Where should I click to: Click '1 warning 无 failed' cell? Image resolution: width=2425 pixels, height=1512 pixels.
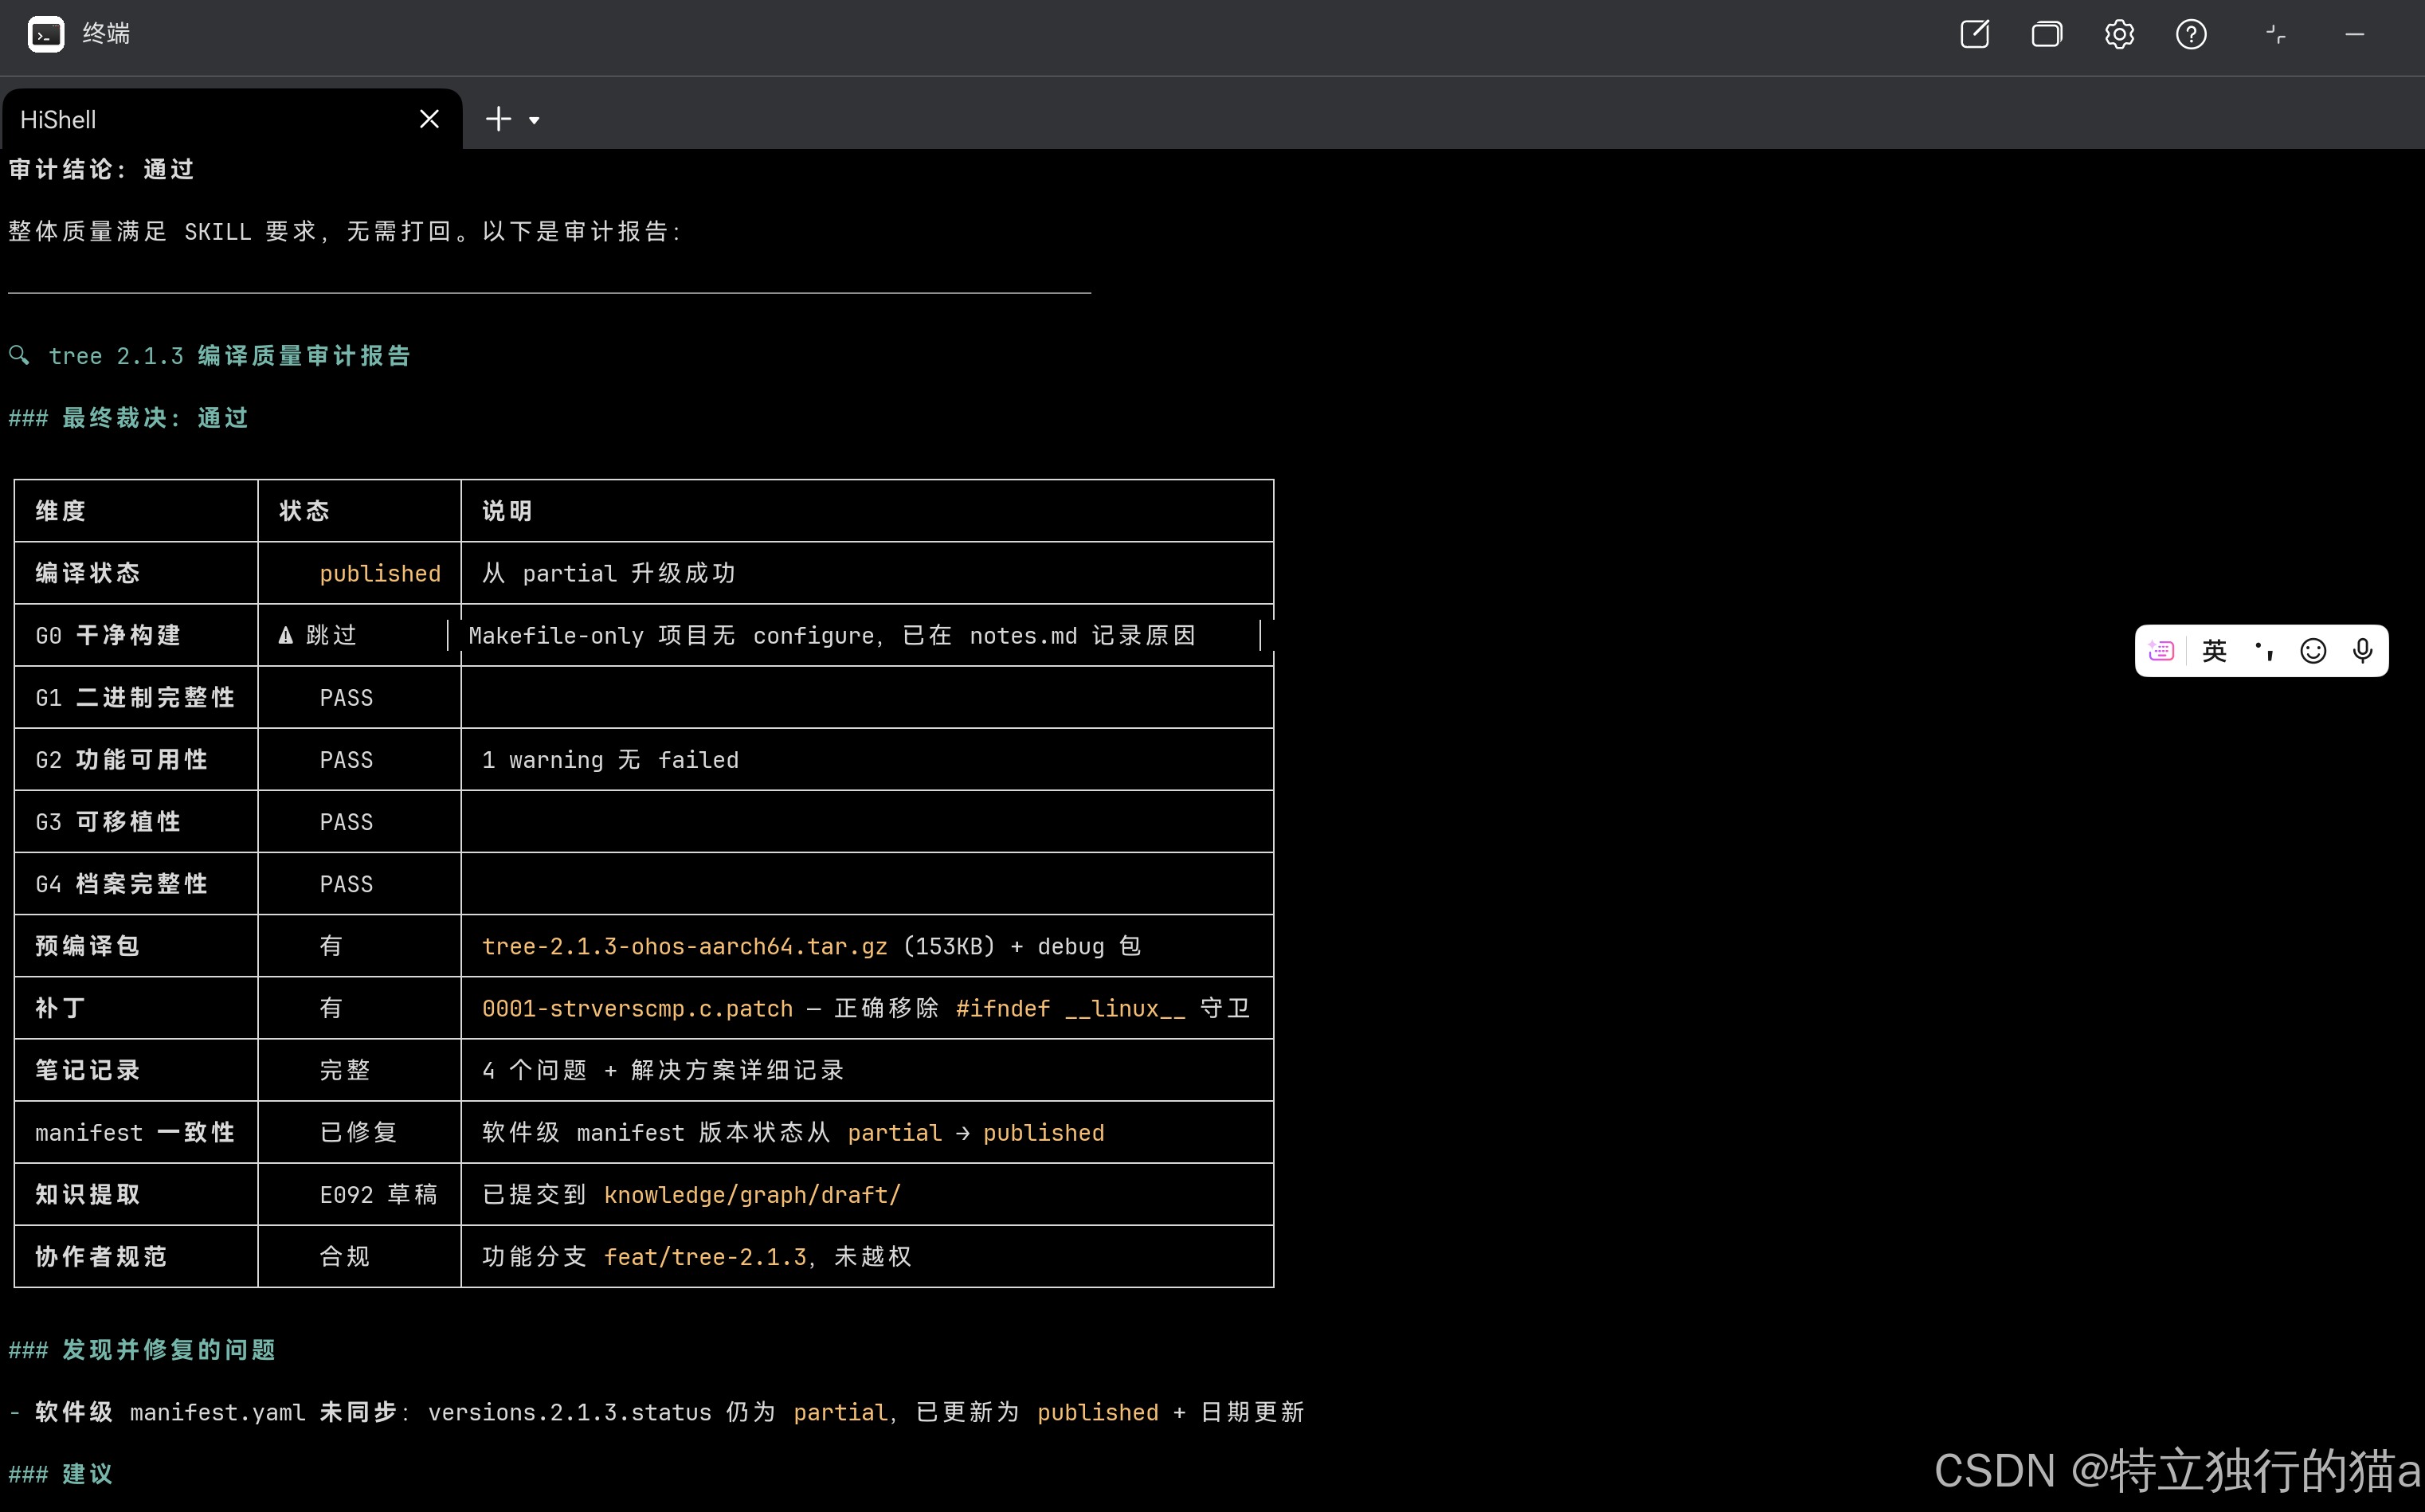pyautogui.click(x=610, y=760)
